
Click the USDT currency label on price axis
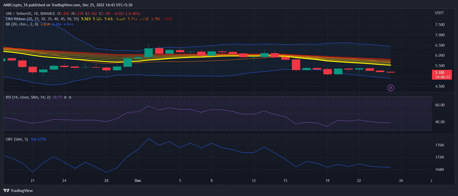click(439, 13)
